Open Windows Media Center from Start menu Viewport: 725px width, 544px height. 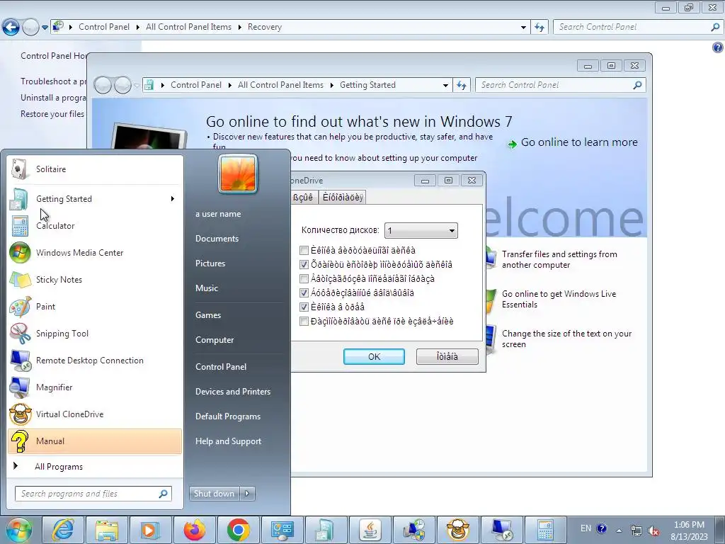tap(95, 253)
